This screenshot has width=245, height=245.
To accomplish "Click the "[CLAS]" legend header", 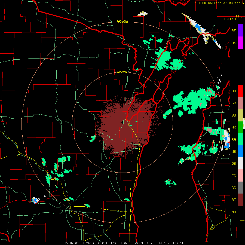I will pyautogui.click(x=230, y=19).
